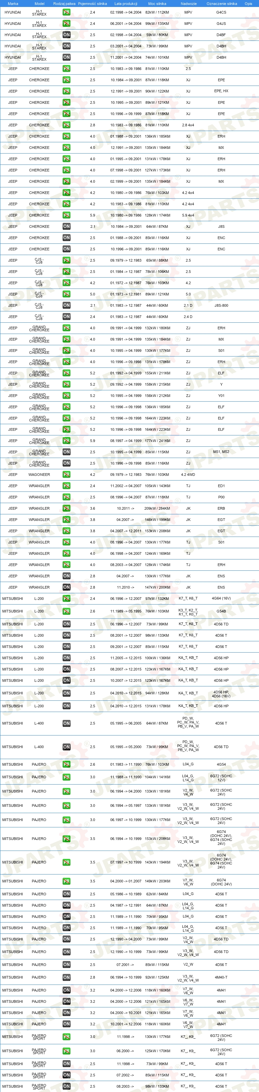Click petrol icon in Grand Cherokee 177kW / 241KM row
259x1092 pixels.
click(67, 441)
